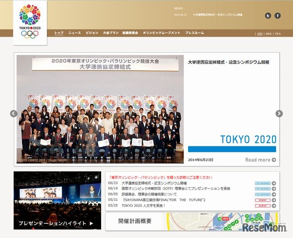The width and height of the screenshot is (293, 238).
Task: Open the ニュース menu item
Action: (75, 33)
